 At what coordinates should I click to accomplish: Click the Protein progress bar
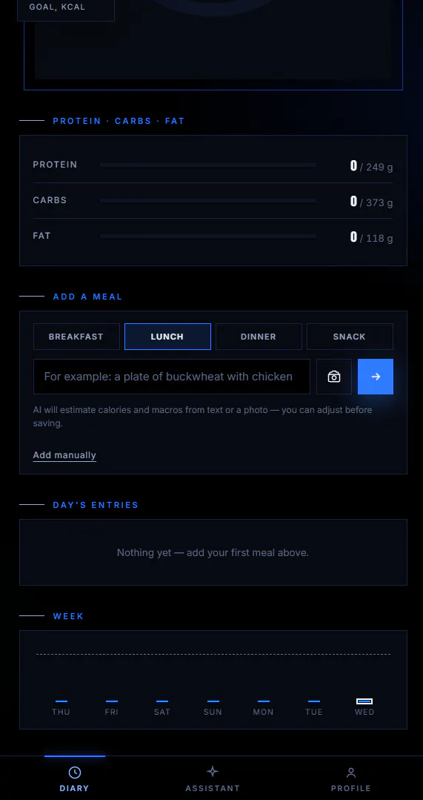(x=208, y=165)
